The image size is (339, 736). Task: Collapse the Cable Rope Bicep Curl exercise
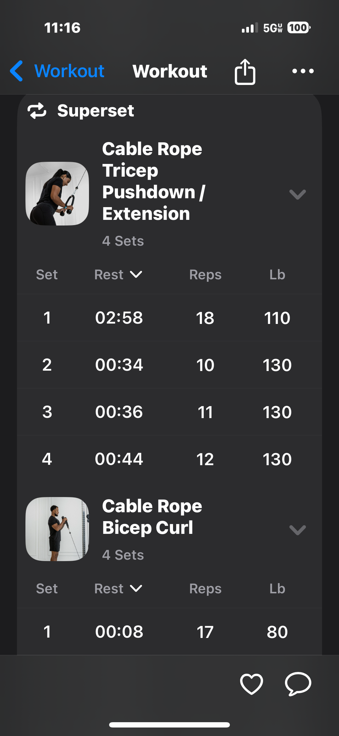pos(297,530)
